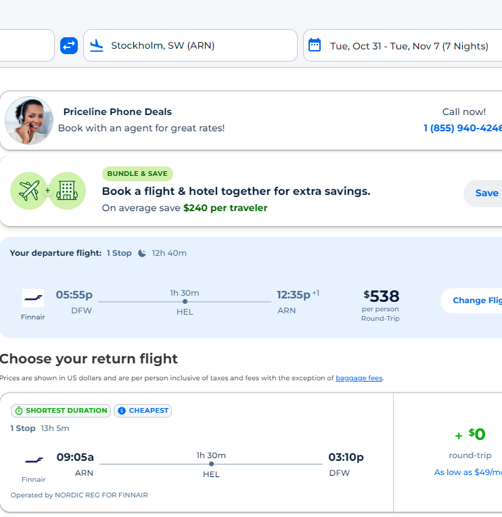Click the green hotel building icon
502x517 pixels.
point(67,191)
